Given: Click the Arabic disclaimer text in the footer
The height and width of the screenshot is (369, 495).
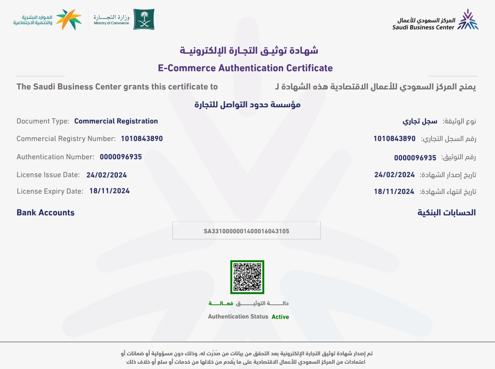Looking at the screenshot, I should pos(246,357).
